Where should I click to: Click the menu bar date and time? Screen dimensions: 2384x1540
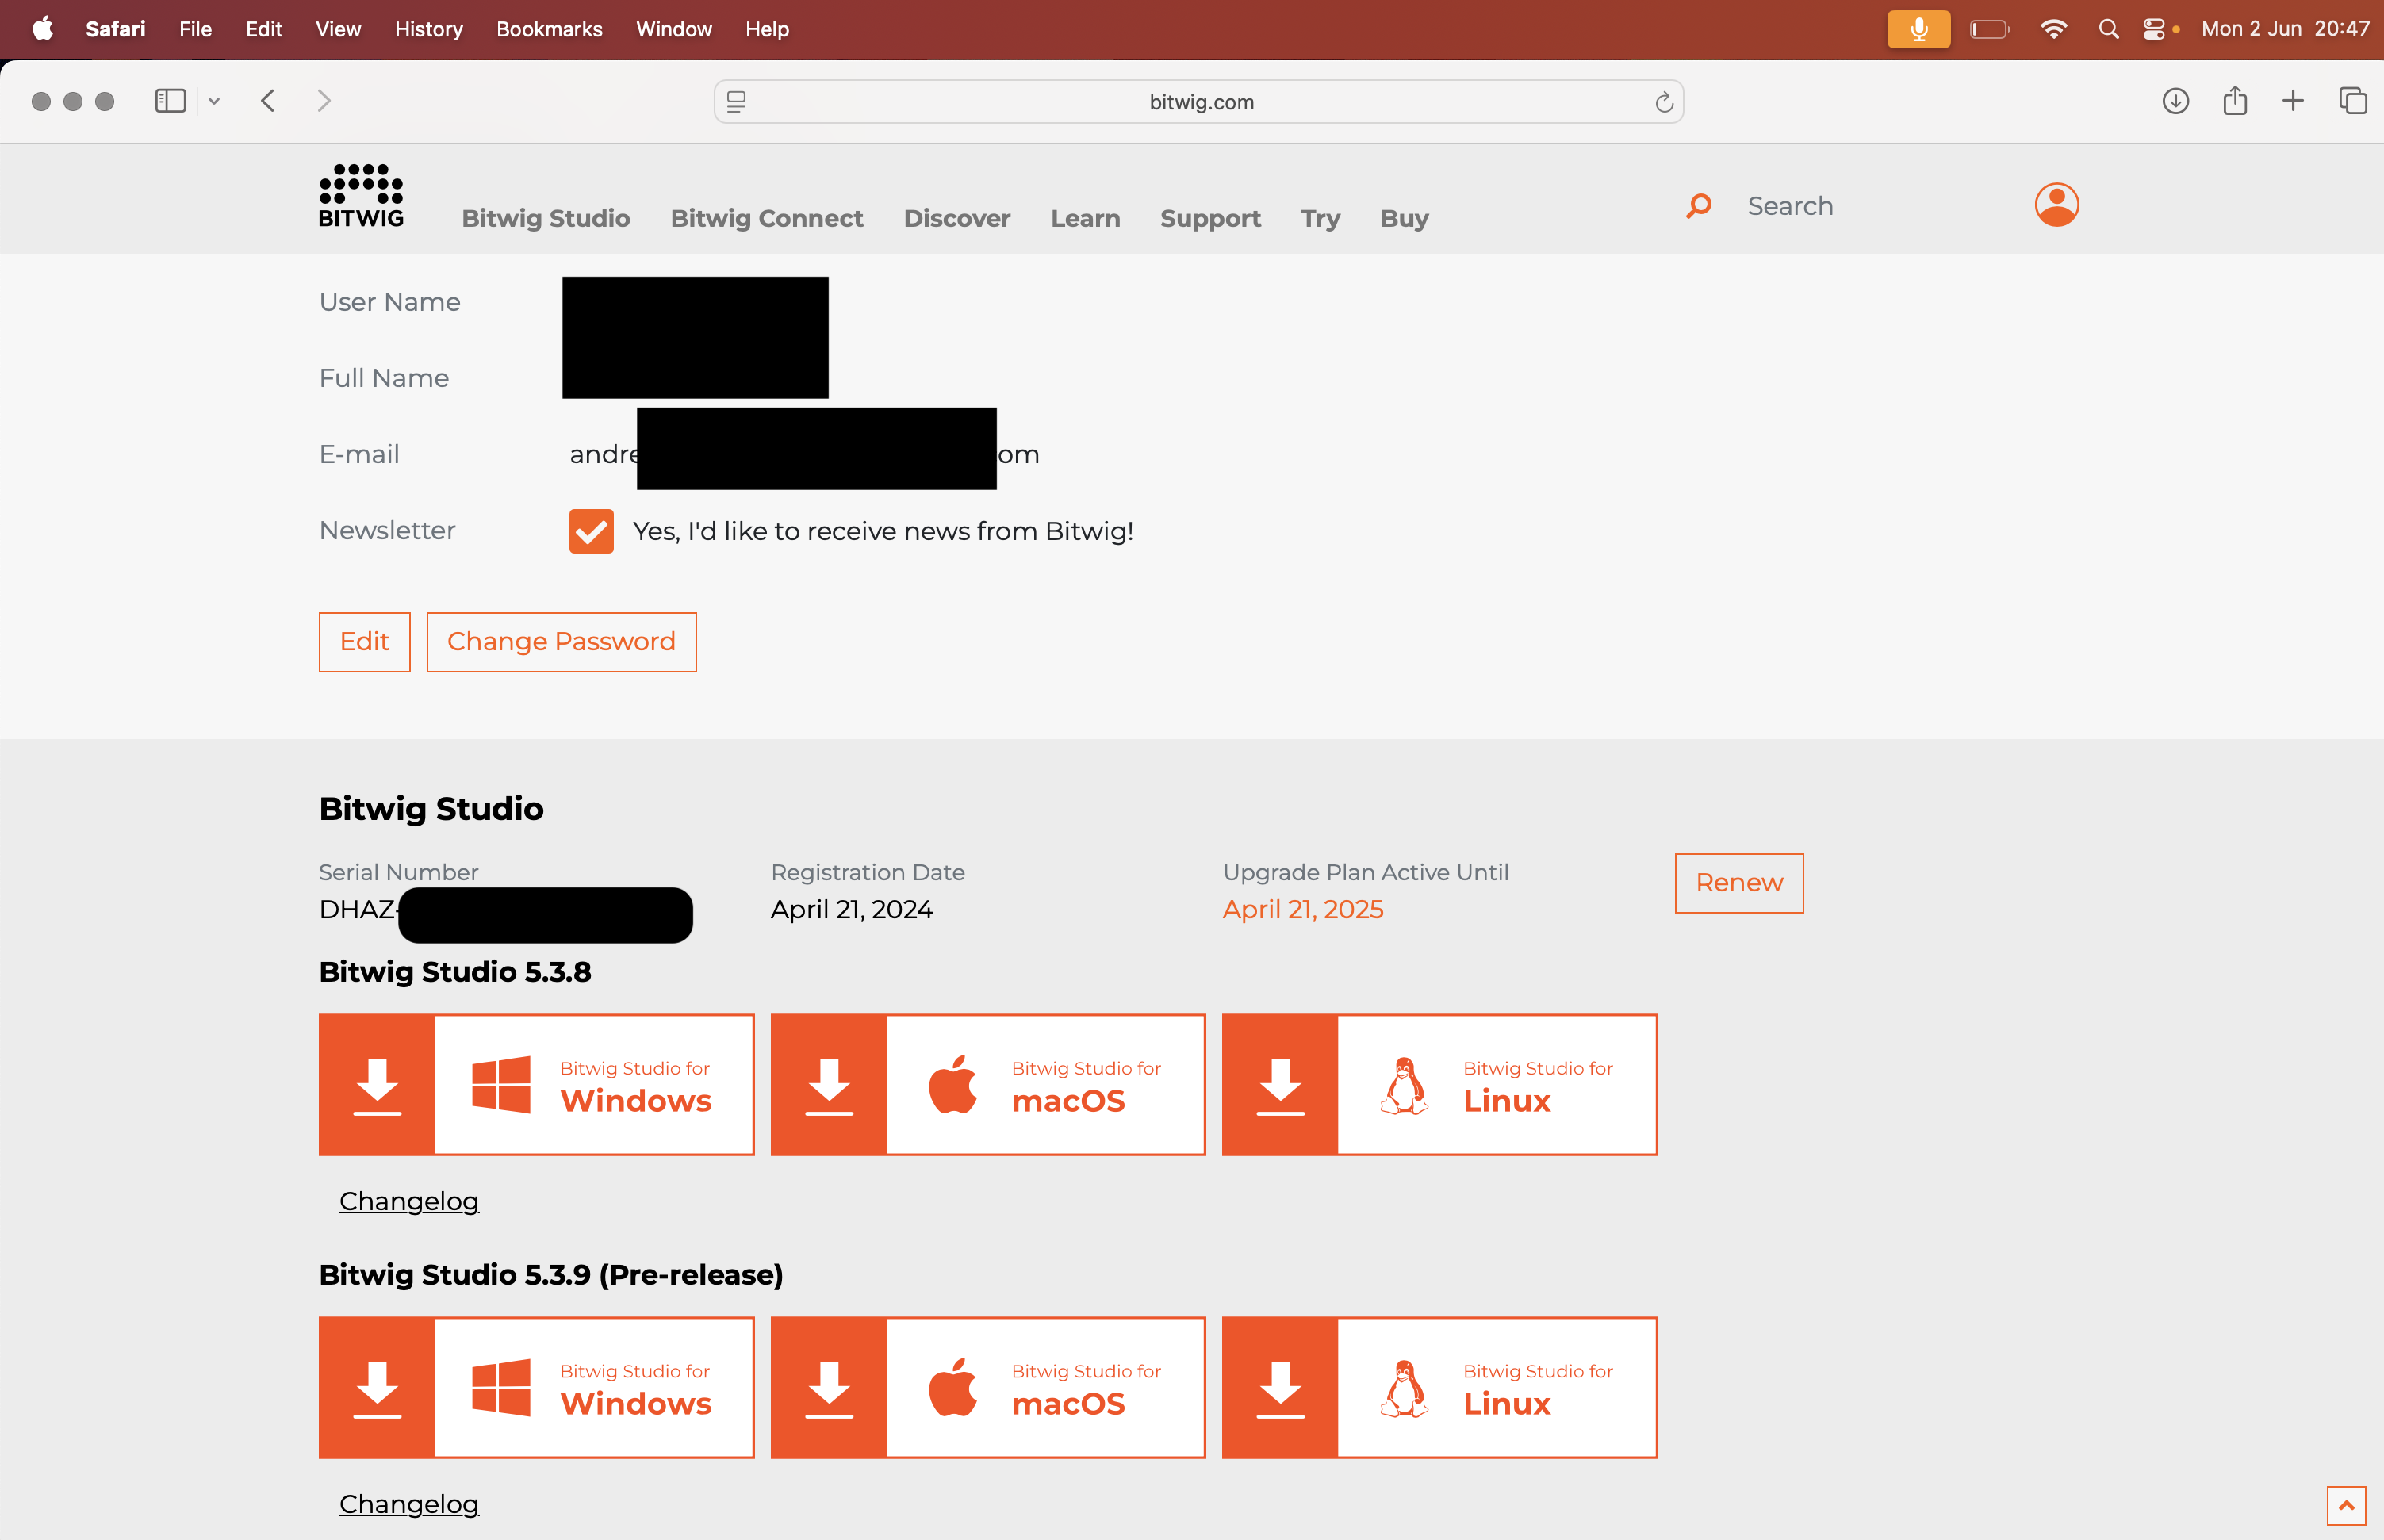pos(2285,29)
